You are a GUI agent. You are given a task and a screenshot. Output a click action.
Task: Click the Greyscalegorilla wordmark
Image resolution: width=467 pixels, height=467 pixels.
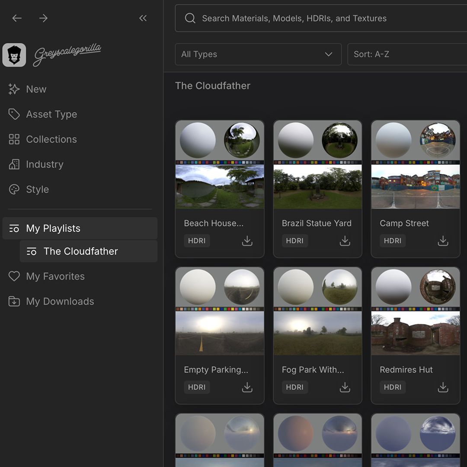[x=67, y=54]
